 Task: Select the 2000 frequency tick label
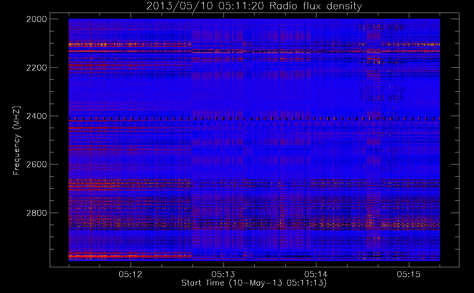pos(37,19)
